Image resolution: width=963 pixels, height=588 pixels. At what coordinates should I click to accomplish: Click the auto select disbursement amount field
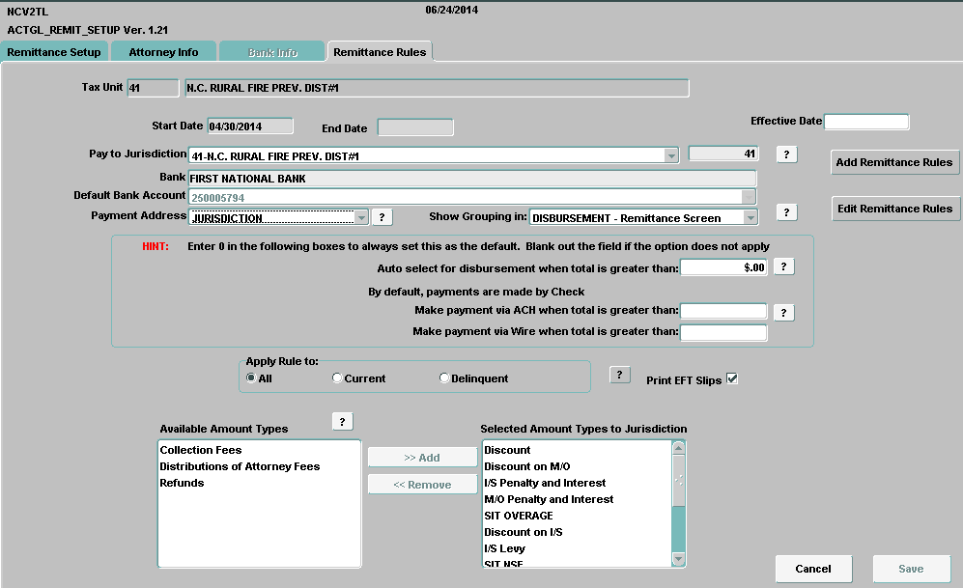pyautogui.click(x=723, y=267)
